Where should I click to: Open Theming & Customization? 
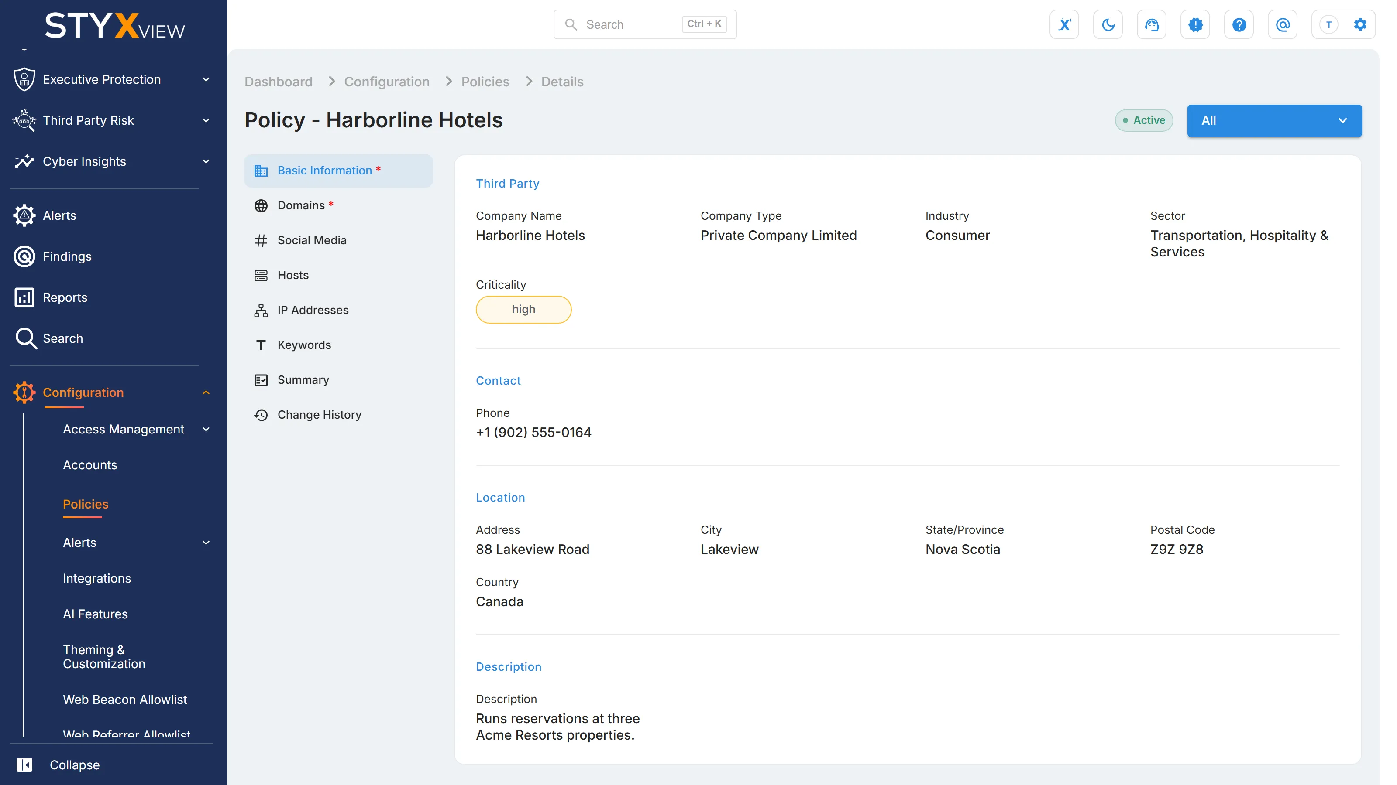pos(104,657)
